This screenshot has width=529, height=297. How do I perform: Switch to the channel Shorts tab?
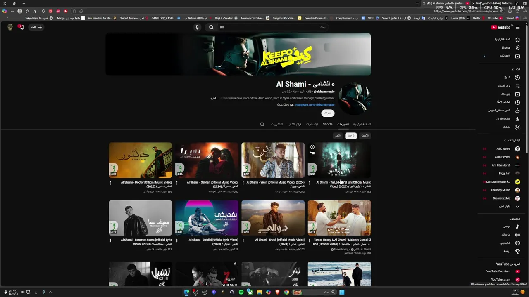(328, 124)
